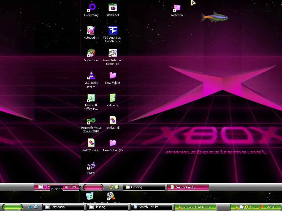Click the purple shield icon in pink tray
The height and width of the screenshot is (211, 282).
coord(45,187)
